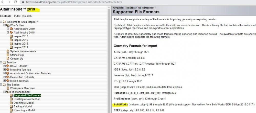
Task: Open Creating a New Model page
Action: (27, 99)
